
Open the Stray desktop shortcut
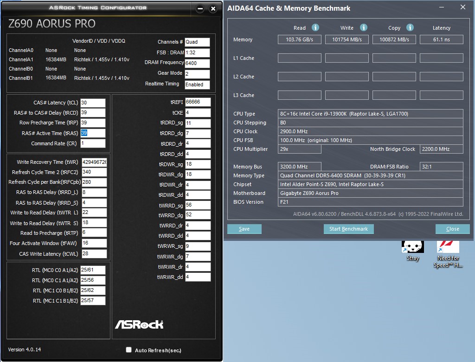[x=412, y=251]
